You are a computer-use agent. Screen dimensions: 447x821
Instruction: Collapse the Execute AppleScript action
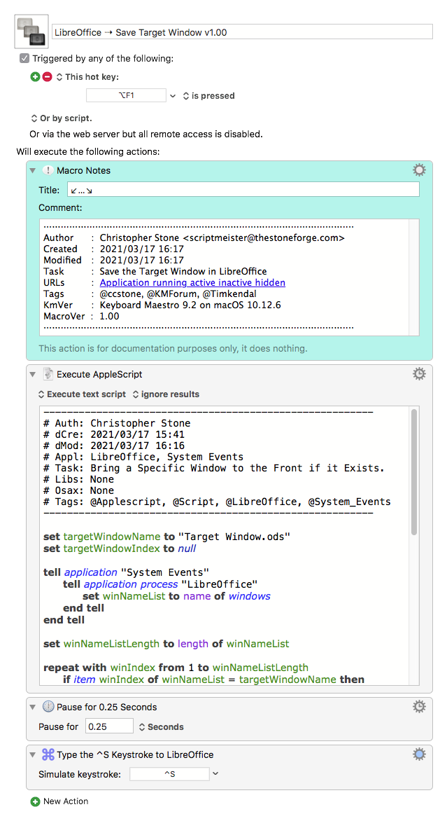pyautogui.click(x=33, y=374)
